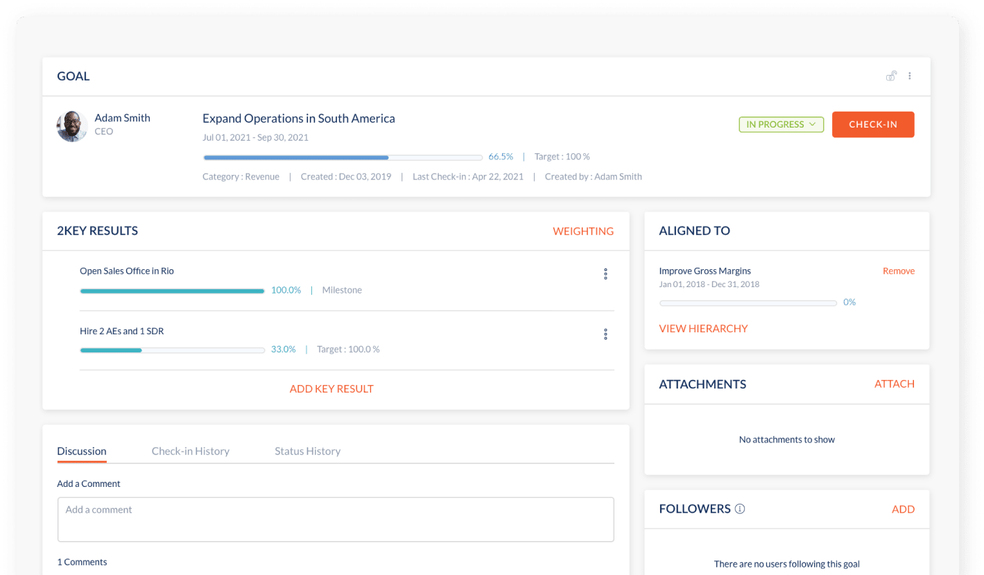This screenshot has height=575, width=984.
Task: Click the 33.0% key result value
Action: (283, 350)
